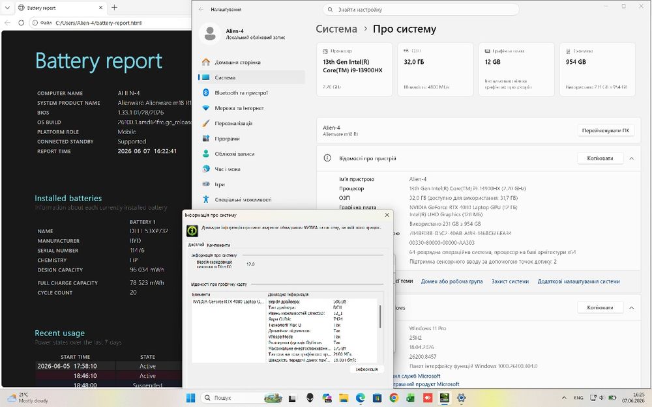
Task: Open Excel from the taskbar
Action: pyautogui.click(x=410, y=398)
